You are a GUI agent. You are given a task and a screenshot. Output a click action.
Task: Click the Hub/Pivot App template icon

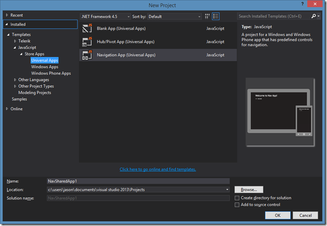(87, 42)
